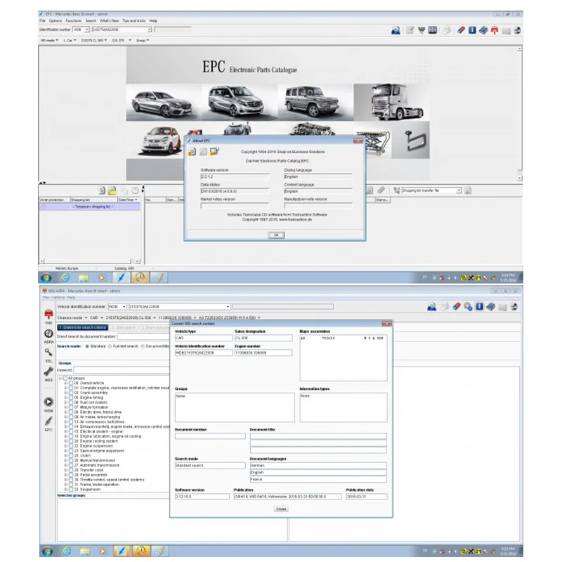Image resolution: width=562 pixels, height=562 pixels.
Task: Select the Full-text search radio button
Action: click(110, 346)
